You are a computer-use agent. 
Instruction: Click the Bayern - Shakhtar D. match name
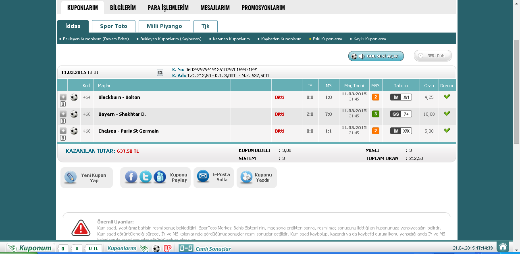(x=122, y=114)
